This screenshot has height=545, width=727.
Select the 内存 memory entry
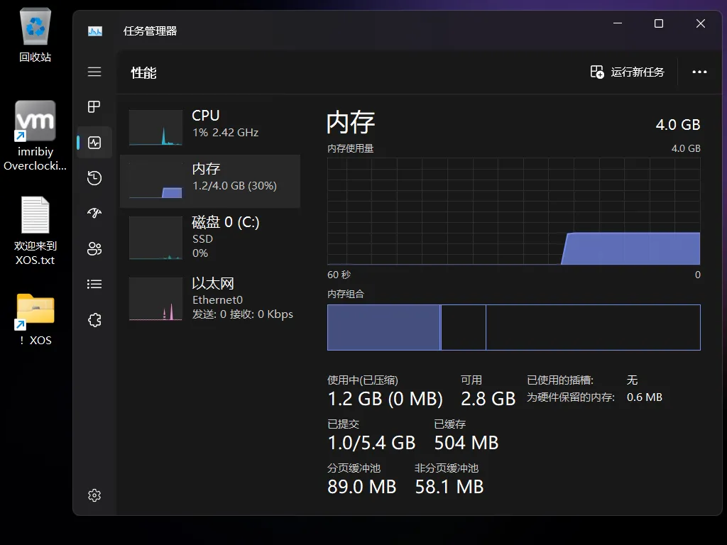[211, 181]
